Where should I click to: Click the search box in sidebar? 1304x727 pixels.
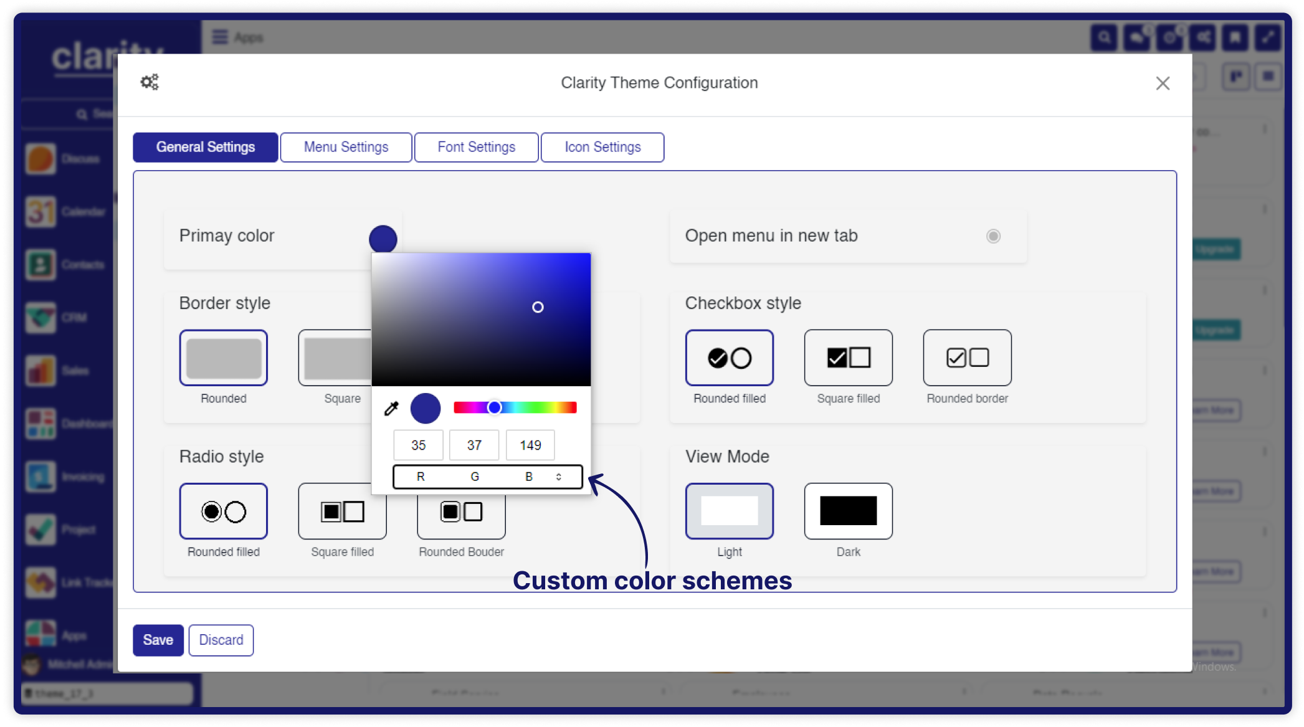tap(69, 114)
